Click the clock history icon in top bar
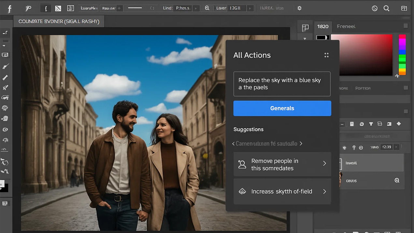The height and width of the screenshot is (233, 414). pyautogui.click(x=375, y=8)
